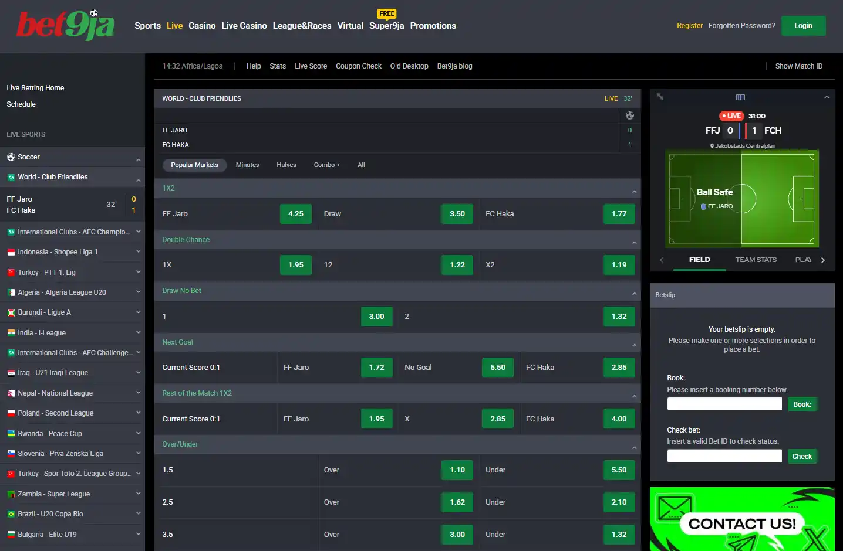The width and height of the screenshot is (843, 551).
Task: Click the soccer ball icon by the score
Action: 629,115
